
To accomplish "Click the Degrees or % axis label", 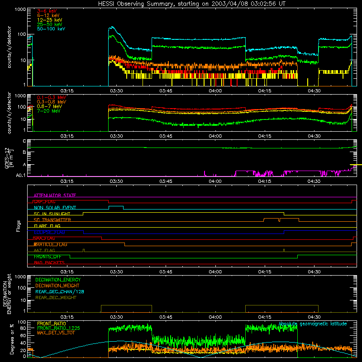I will [12, 339].
